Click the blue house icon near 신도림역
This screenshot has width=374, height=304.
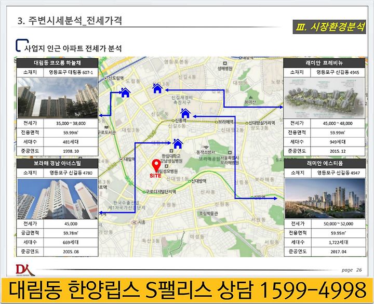point(125,92)
